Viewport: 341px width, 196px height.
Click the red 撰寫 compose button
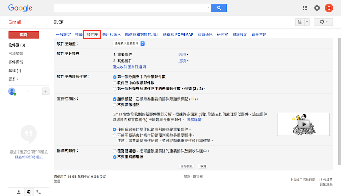pos(24,35)
